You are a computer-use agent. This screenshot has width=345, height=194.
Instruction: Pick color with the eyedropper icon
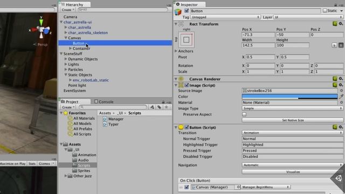point(341,96)
